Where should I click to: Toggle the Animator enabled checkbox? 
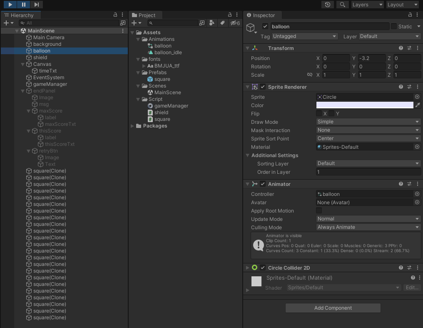pos(262,184)
